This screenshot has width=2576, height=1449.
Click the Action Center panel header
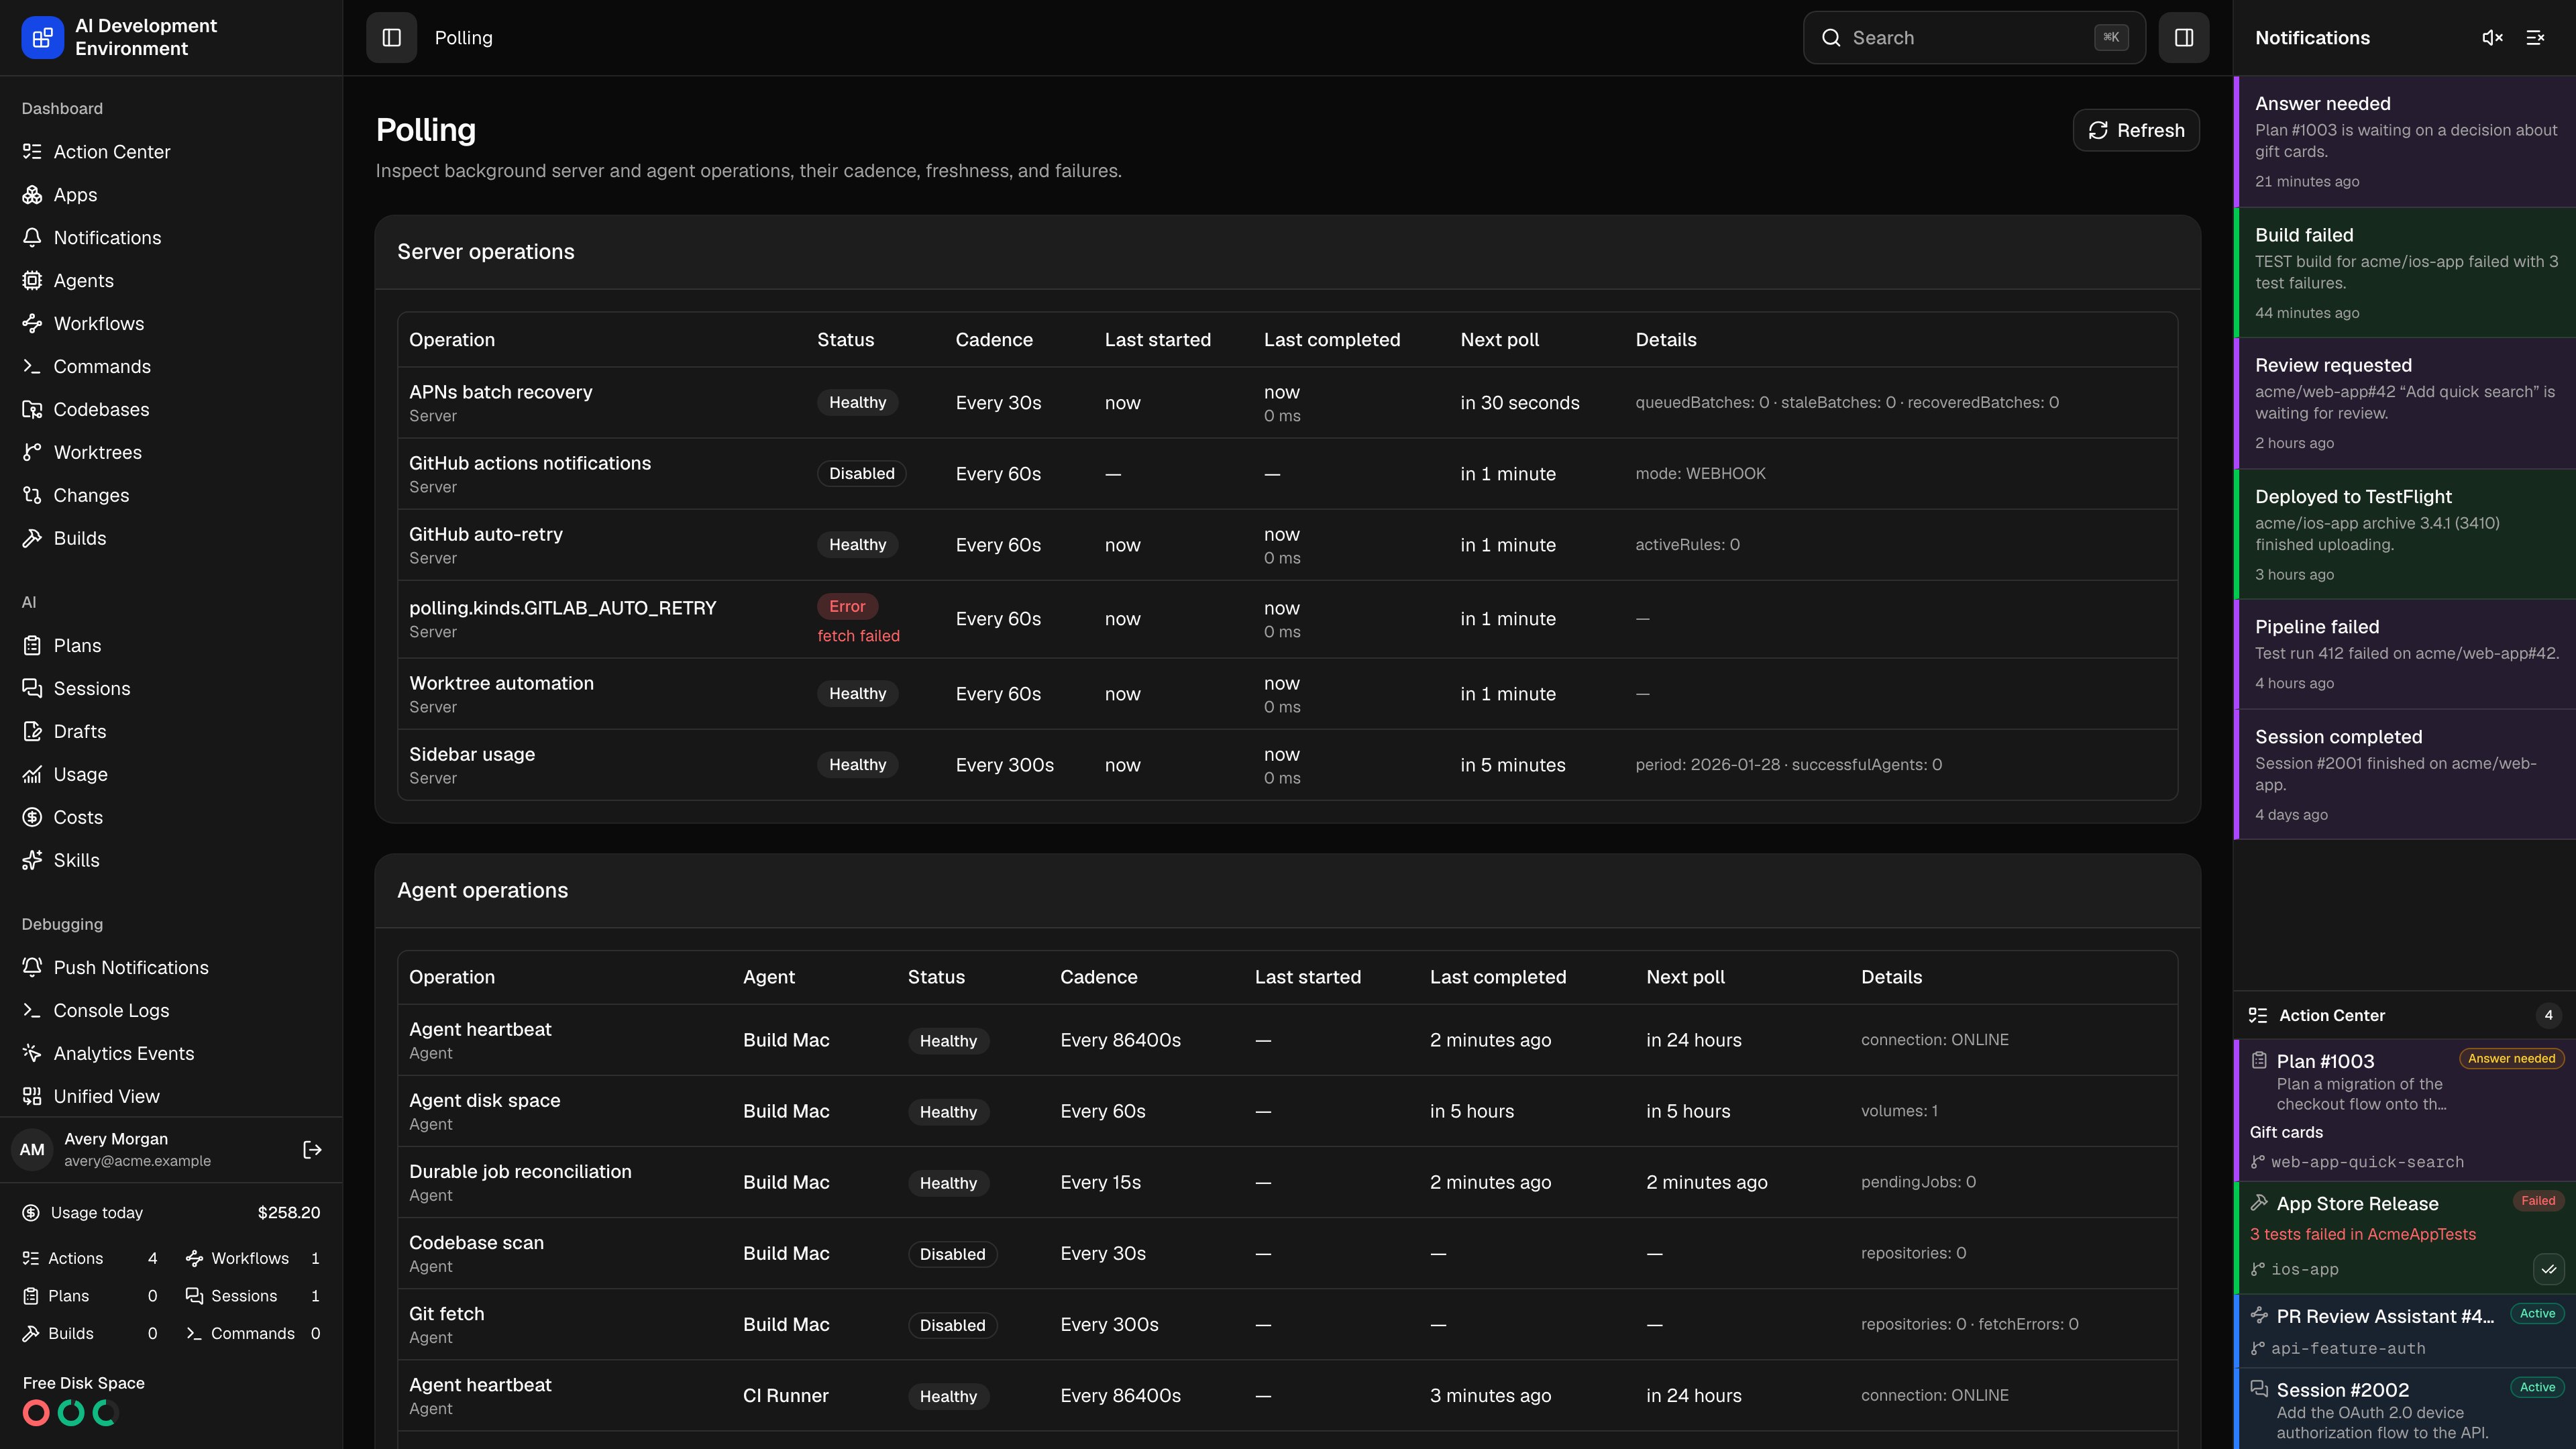click(x=2405, y=1015)
